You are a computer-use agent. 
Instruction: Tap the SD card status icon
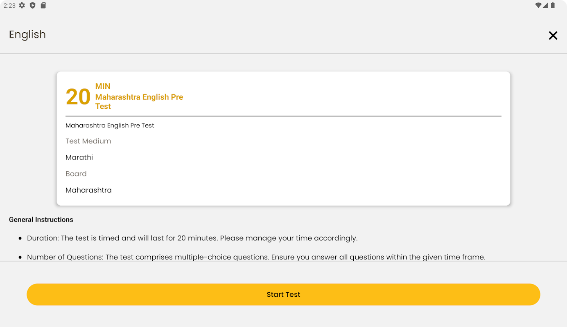(x=43, y=5)
